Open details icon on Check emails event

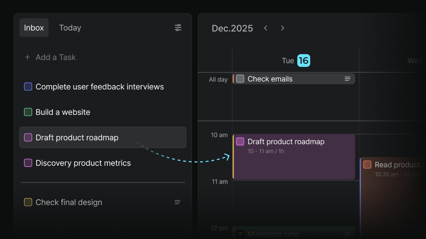347,79
